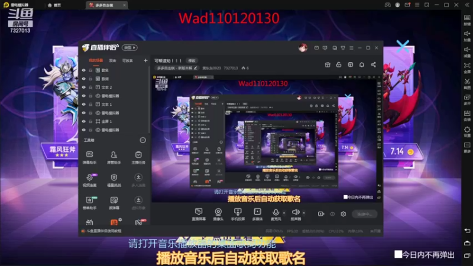Open the 主播任务 tool

(138, 157)
